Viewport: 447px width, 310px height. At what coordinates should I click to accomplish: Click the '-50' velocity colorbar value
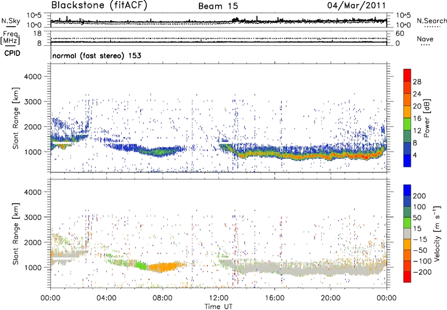[421, 250]
